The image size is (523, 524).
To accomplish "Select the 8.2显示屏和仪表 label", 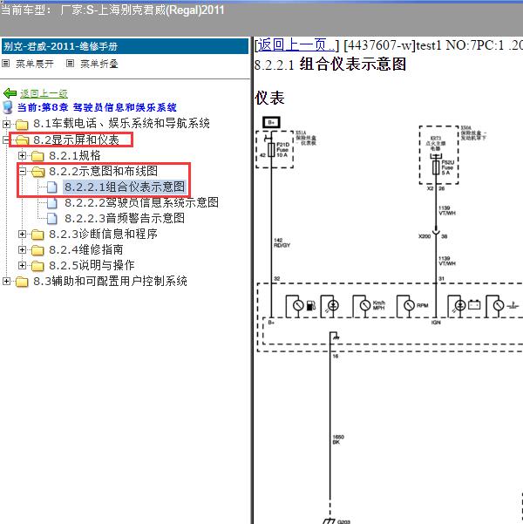I will [76, 140].
